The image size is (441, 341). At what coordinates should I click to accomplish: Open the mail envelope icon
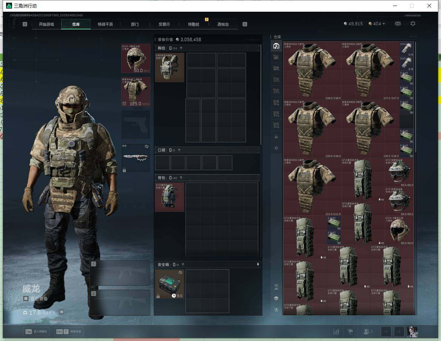pos(398,24)
